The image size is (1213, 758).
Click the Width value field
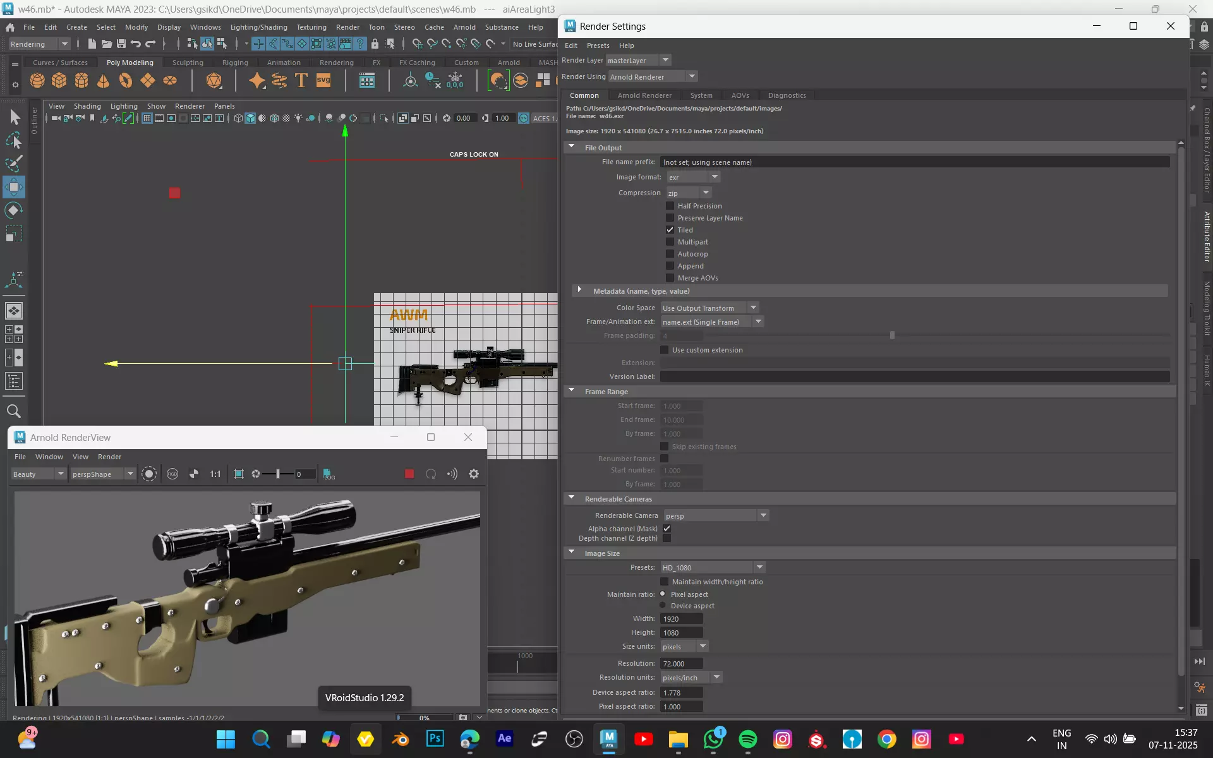(682, 619)
